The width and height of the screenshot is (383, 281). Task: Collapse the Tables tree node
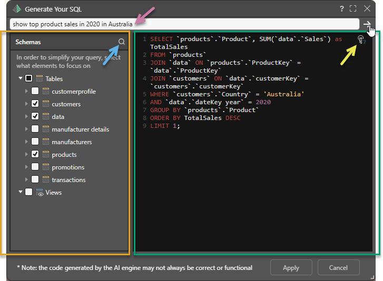[x=21, y=78]
